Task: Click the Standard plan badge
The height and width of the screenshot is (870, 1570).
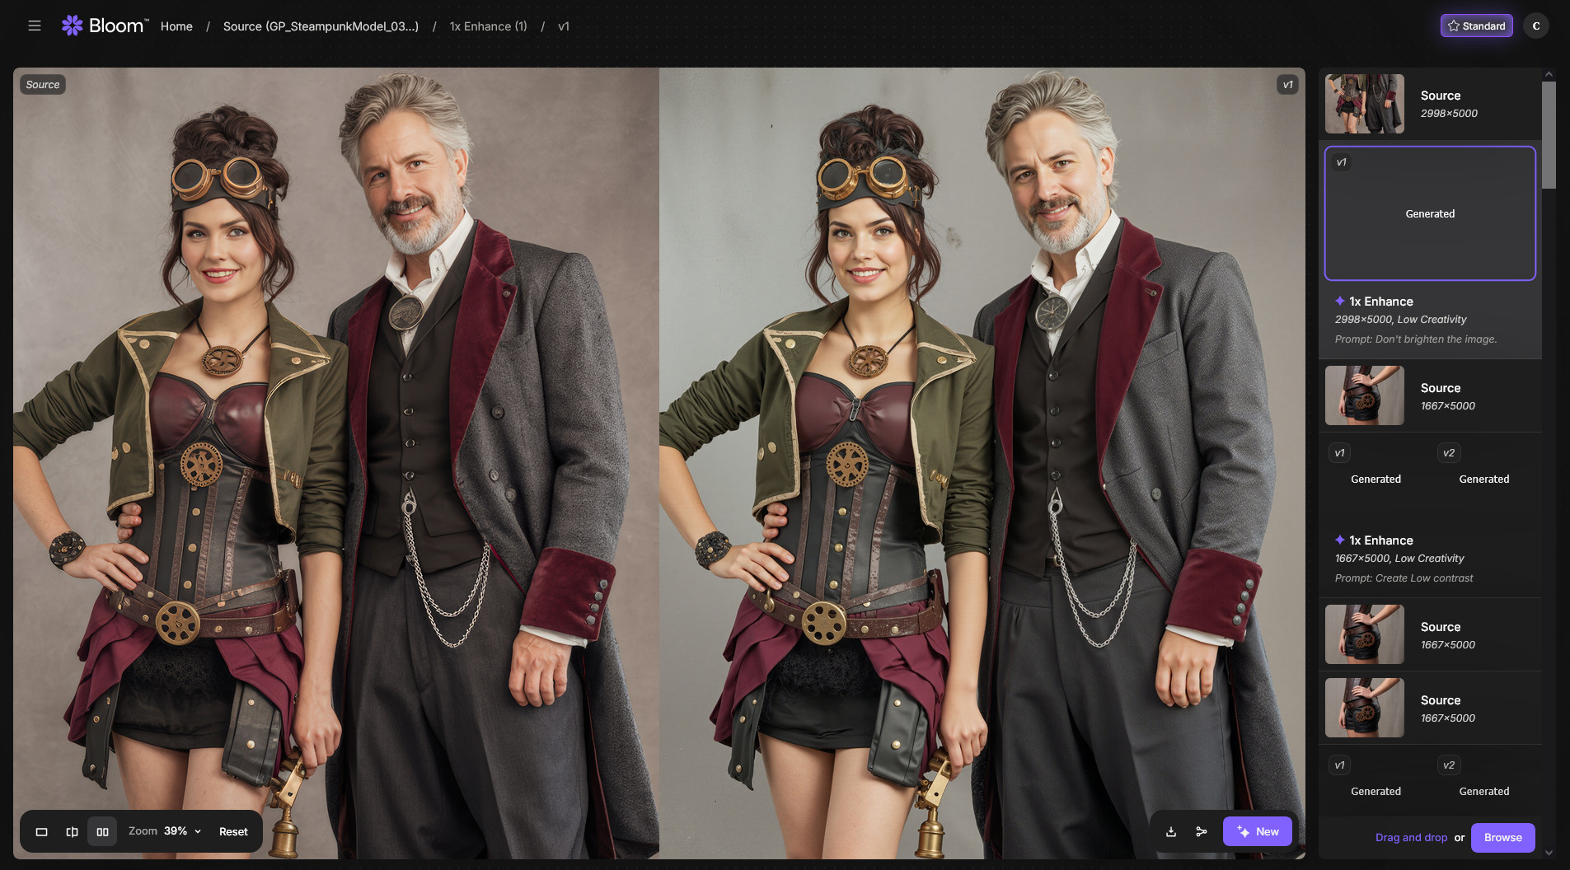Action: [x=1476, y=26]
